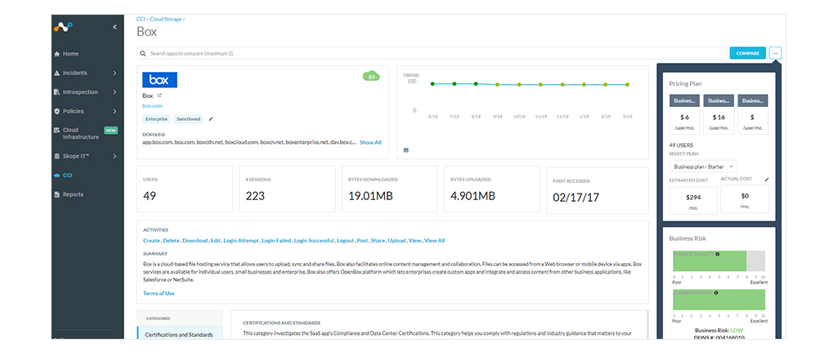Screen dimensions: 837x361
Task: Select Certifications and Standards category tab
Action: click(179, 332)
